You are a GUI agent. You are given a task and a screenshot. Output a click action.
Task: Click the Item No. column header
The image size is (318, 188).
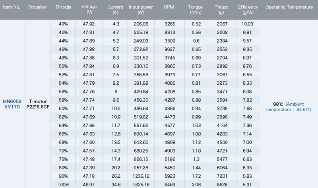tap(12, 7)
